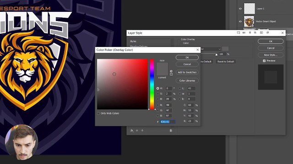Viewport: 293px width, 164px height.
Task: Click the Vector Smart Object layer name
Action: (266, 21)
